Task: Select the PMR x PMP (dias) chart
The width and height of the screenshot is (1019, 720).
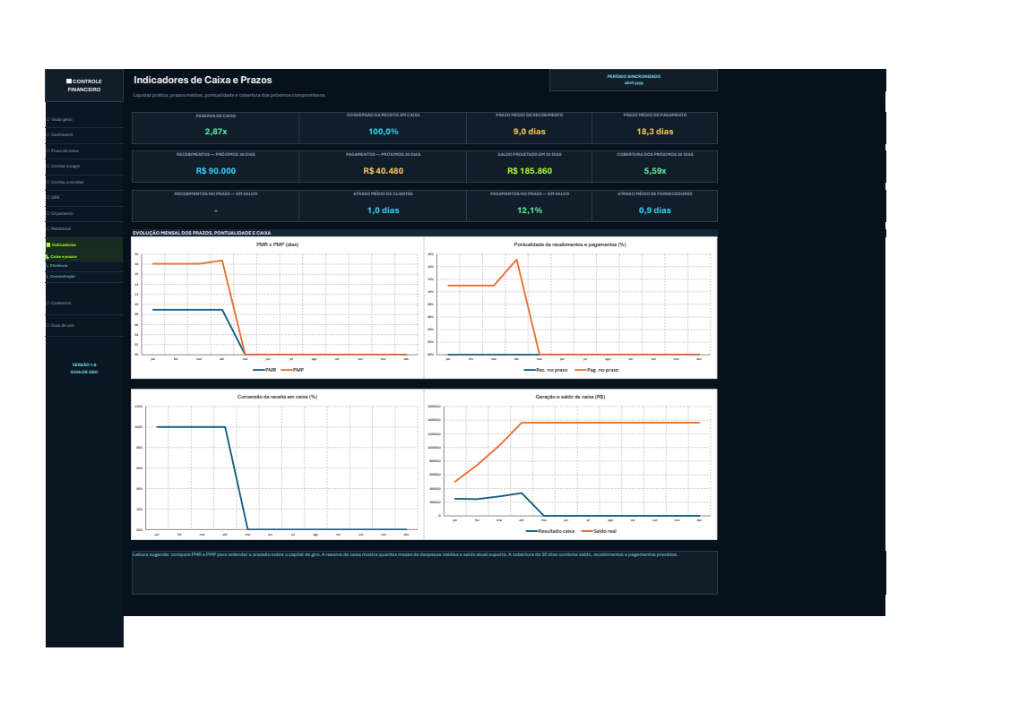Action: click(278, 308)
